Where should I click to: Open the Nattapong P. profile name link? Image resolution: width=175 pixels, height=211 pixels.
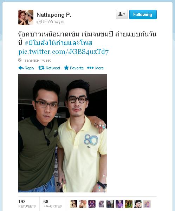(54, 15)
